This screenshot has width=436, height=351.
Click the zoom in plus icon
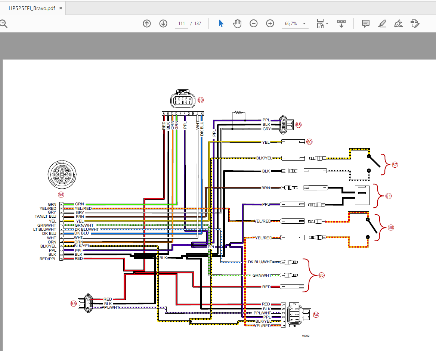[270, 24]
